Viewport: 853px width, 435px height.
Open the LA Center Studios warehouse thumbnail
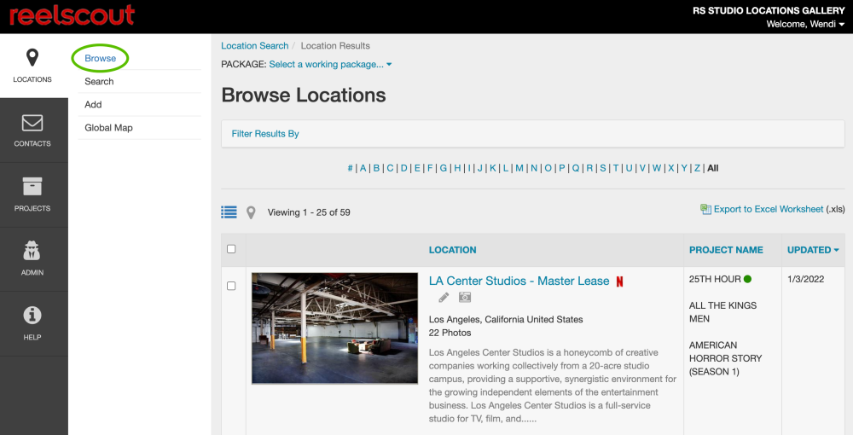pyautogui.click(x=334, y=328)
